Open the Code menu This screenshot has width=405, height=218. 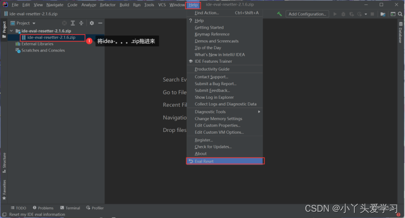pyautogui.click(x=72, y=5)
